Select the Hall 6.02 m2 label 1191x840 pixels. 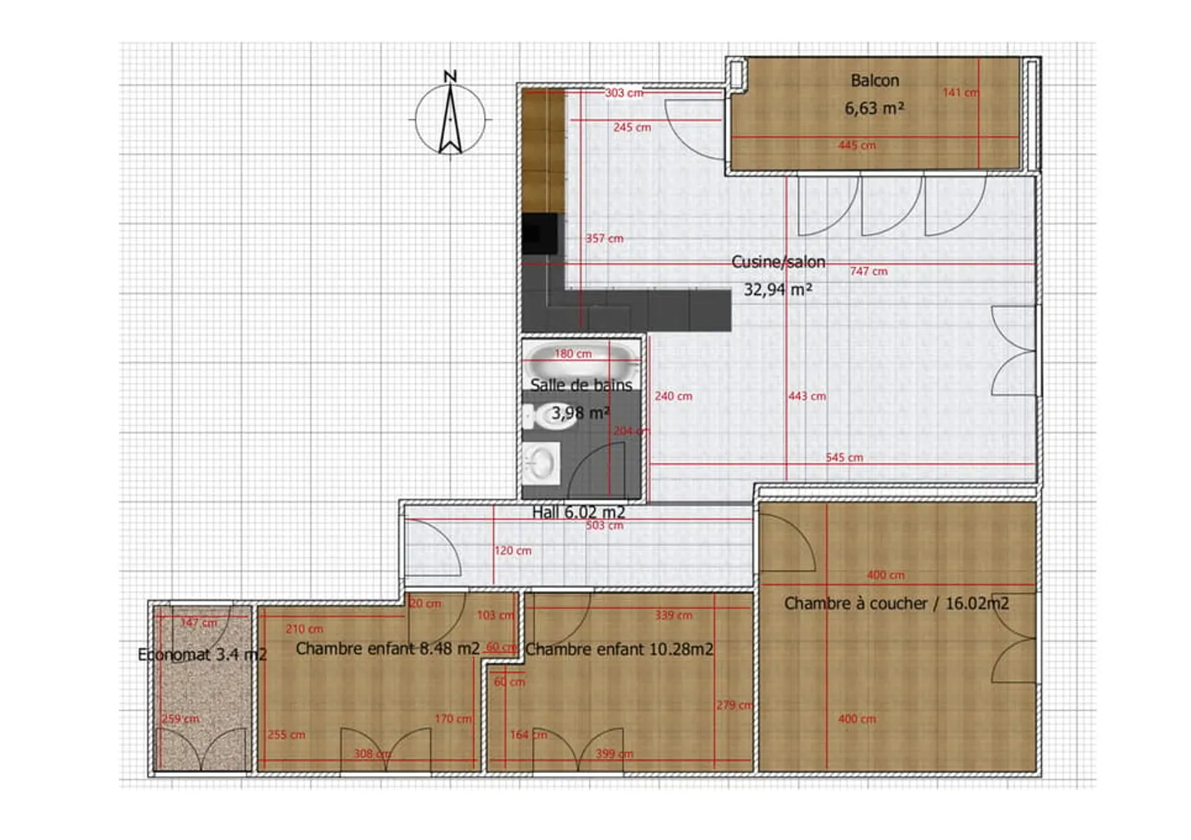tap(578, 513)
